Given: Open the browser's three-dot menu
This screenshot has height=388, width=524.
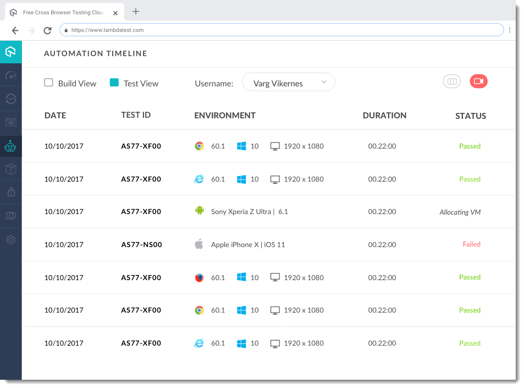Looking at the screenshot, I should tap(510, 30).
